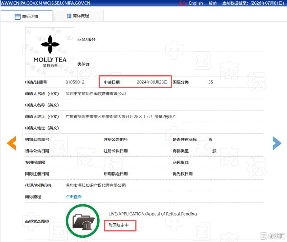The width and height of the screenshot is (287, 242).
Task: Open the 点击查看 trademark process link
Action: point(74,197)
